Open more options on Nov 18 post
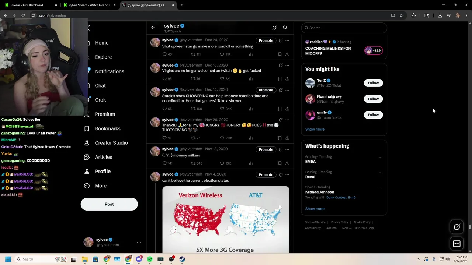472x265 pixels. (287, 149)
